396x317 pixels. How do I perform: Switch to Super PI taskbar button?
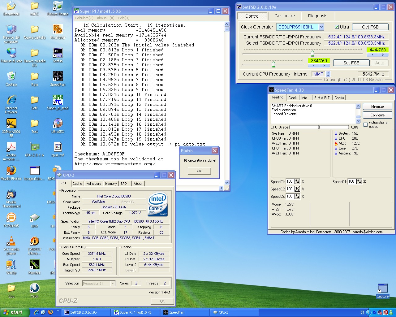[136, 312]
